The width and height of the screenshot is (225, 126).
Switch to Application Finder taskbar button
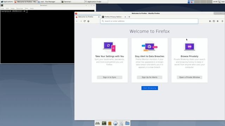tap(96, 2)
